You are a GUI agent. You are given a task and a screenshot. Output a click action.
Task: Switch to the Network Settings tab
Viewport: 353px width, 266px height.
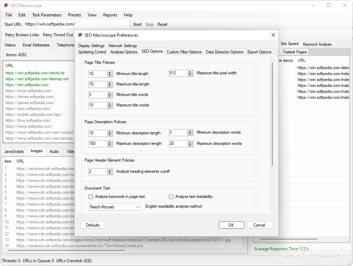123,46
